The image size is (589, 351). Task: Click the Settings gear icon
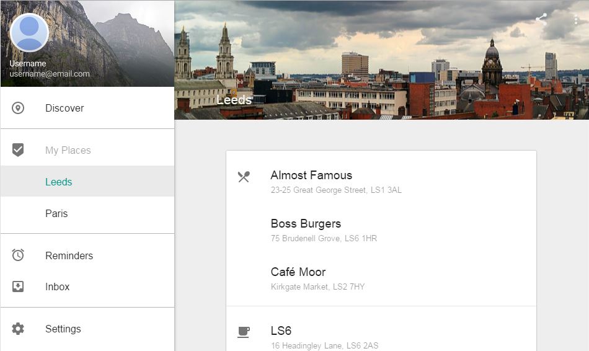pos(18,329)
